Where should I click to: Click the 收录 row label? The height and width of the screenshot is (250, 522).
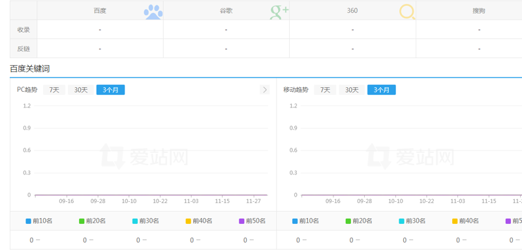pos(23,29)
